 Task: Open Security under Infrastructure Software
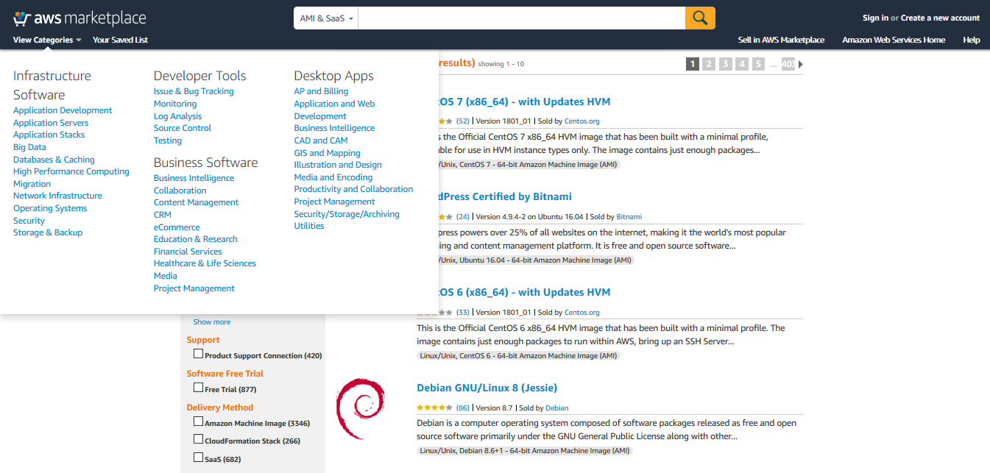point(29,221)
